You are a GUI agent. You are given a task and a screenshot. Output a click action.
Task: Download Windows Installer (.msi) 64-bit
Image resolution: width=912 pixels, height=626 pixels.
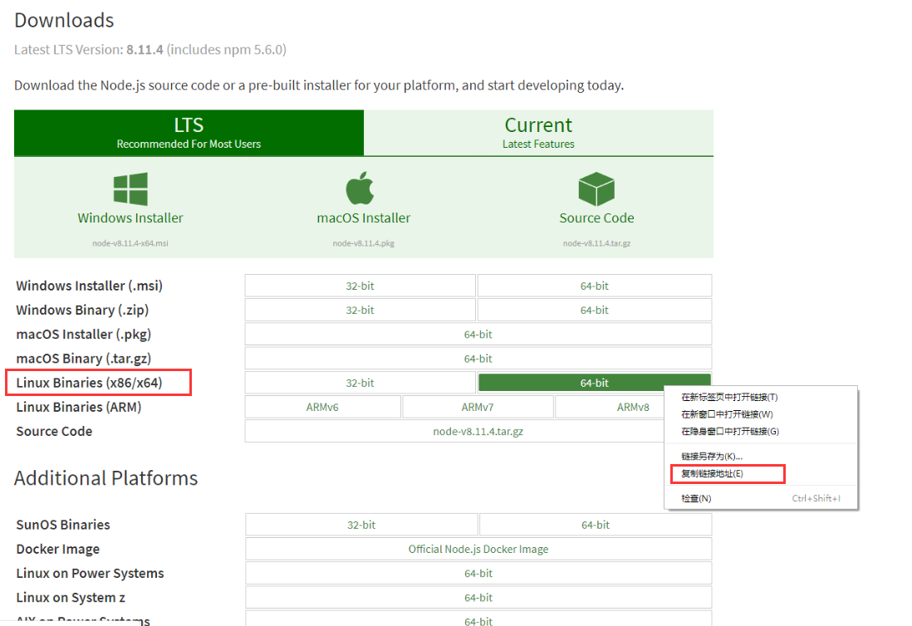pos(595,286)
